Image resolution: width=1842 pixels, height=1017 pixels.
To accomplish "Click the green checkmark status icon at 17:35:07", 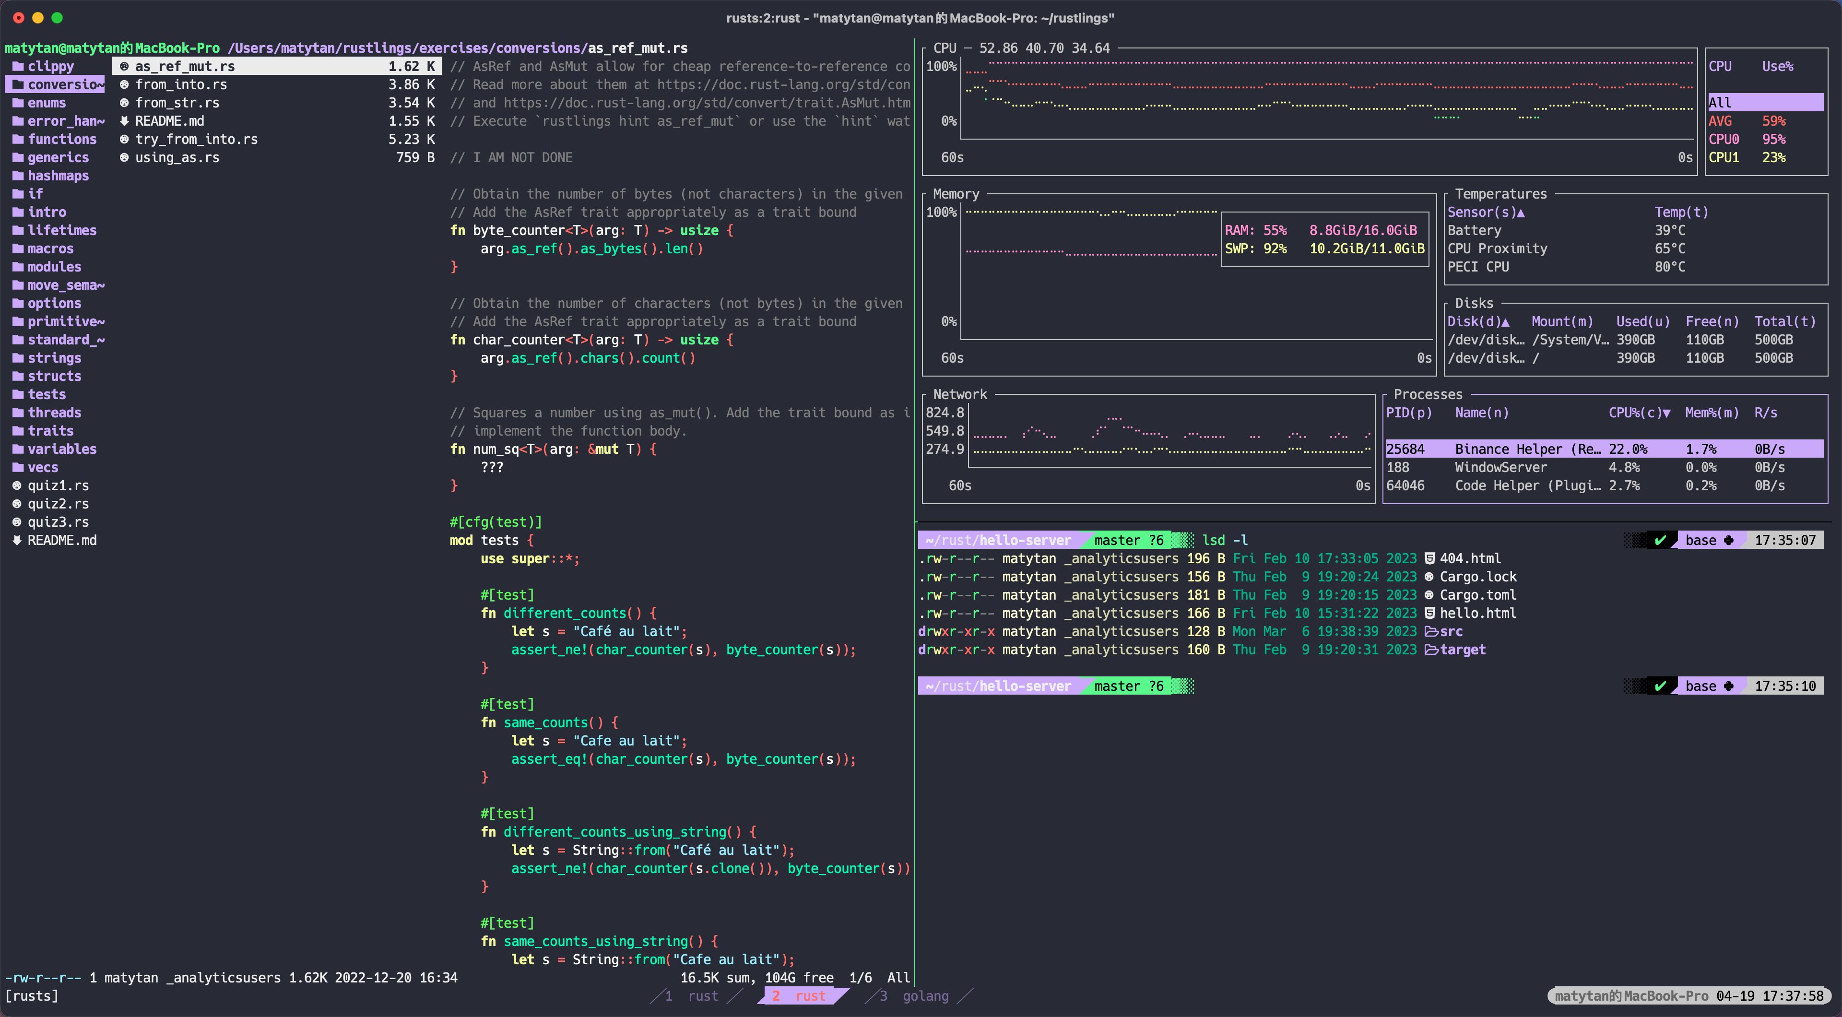I will coord(1660,540).
